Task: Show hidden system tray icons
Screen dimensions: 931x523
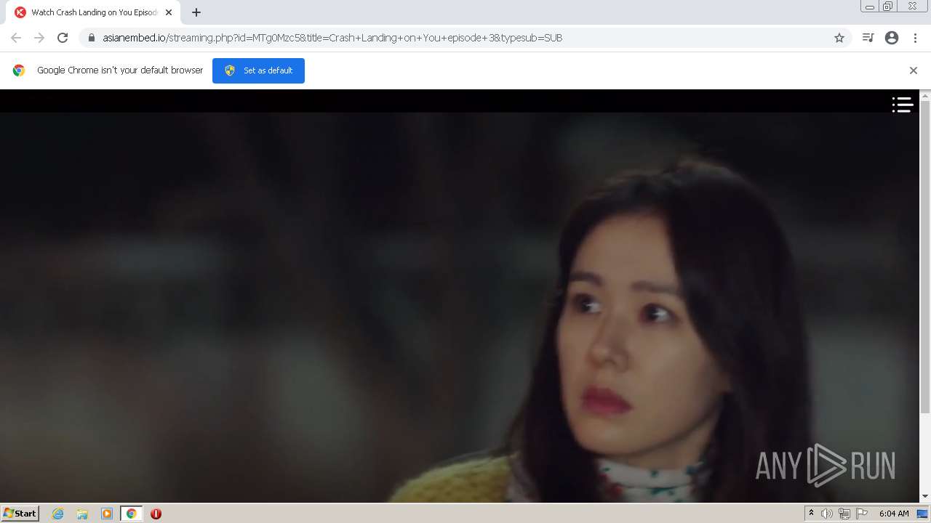Action: (x=811, y=514)
